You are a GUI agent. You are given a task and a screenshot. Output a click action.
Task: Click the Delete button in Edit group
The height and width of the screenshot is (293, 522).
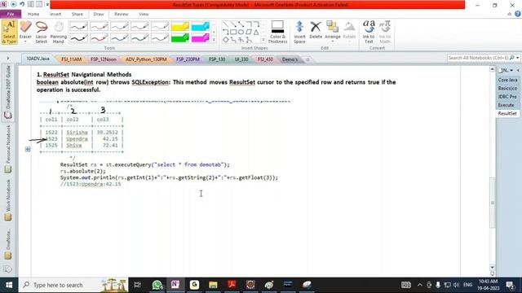(x=316, y=31)
